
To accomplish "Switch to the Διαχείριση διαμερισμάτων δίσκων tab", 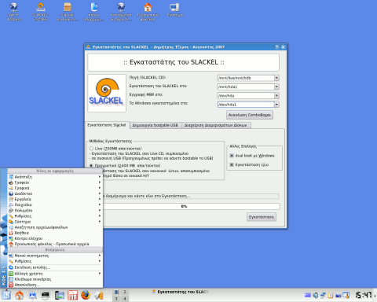I will click(216, 126).
